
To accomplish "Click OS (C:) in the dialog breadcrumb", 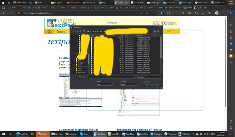I will click(x=101, y=32).
